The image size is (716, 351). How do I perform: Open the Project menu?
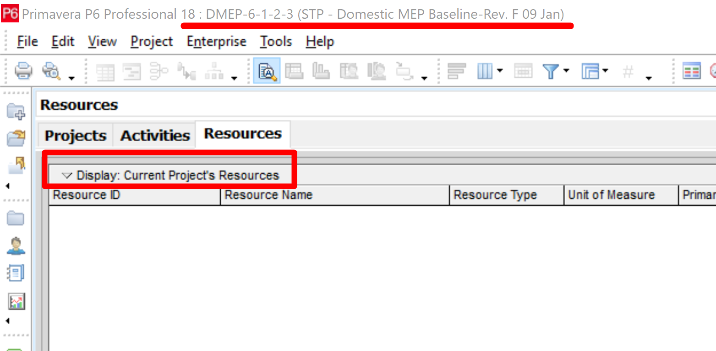pos(152,42)
